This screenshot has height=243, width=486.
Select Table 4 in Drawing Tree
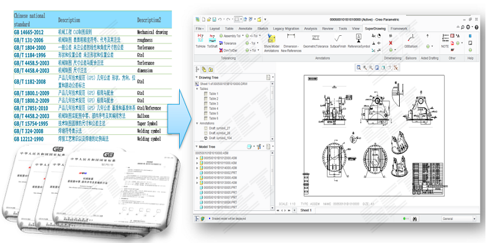point(211,109)
